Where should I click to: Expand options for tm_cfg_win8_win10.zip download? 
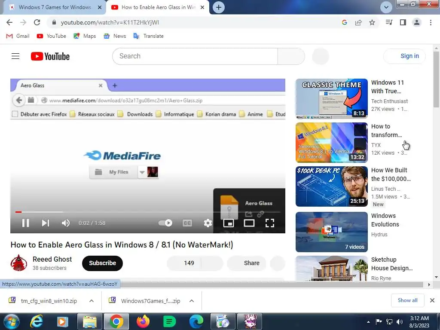coord(92,301)
